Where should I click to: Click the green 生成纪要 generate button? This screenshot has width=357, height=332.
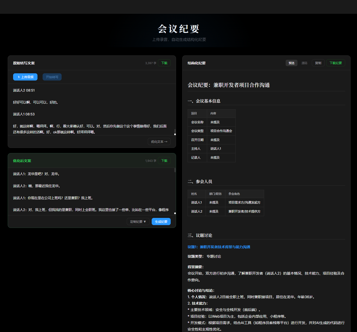click(x=161, y=222)
